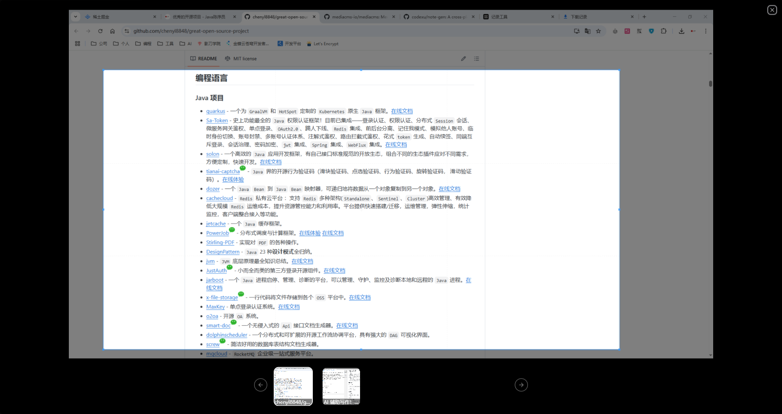Click the browser reload icon
The width and height of the screenshot is (782, 414).
100,31
